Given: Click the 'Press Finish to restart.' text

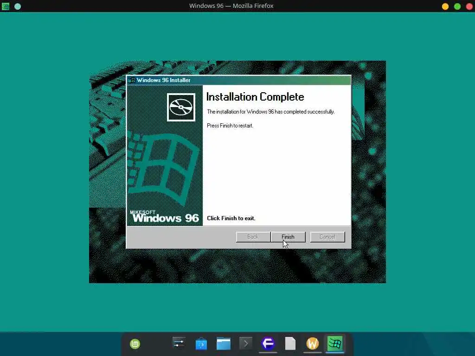Looking at the screenshot, I should [x=230, y=126].
